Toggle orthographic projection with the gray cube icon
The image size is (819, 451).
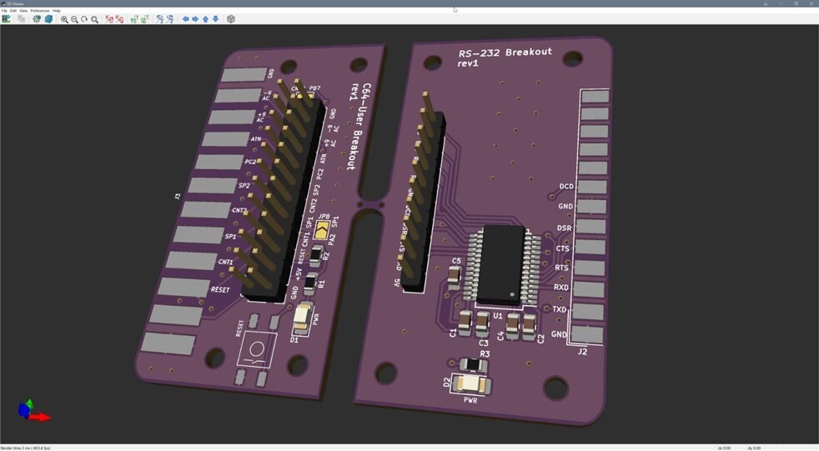pos(230,19)
